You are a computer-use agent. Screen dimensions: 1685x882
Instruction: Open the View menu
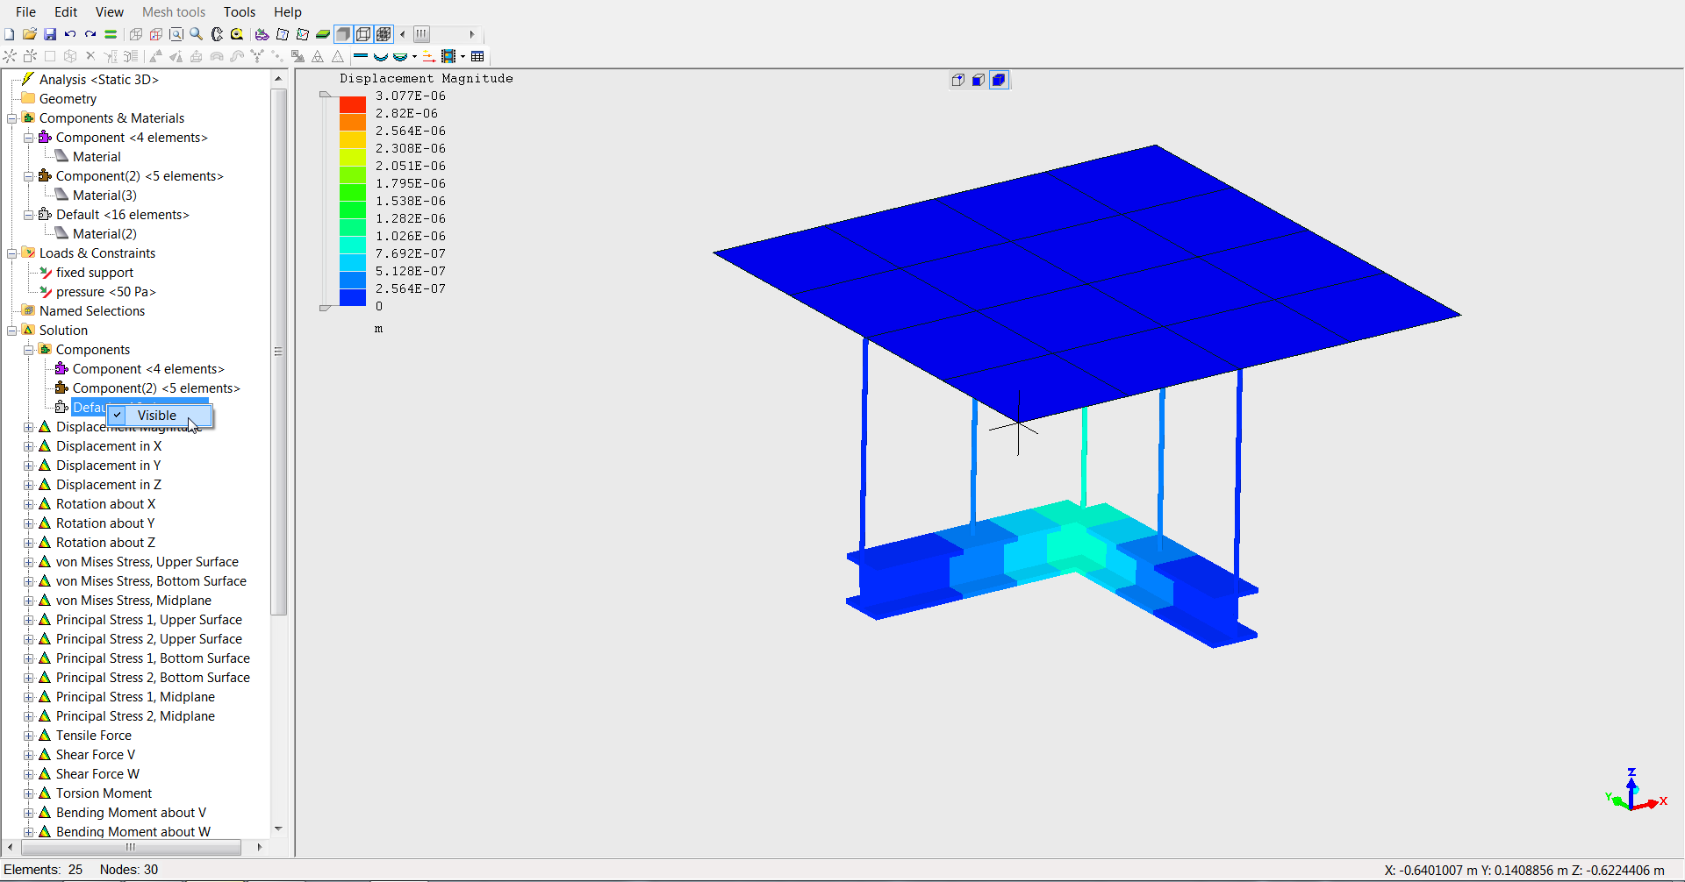[109, 11]
